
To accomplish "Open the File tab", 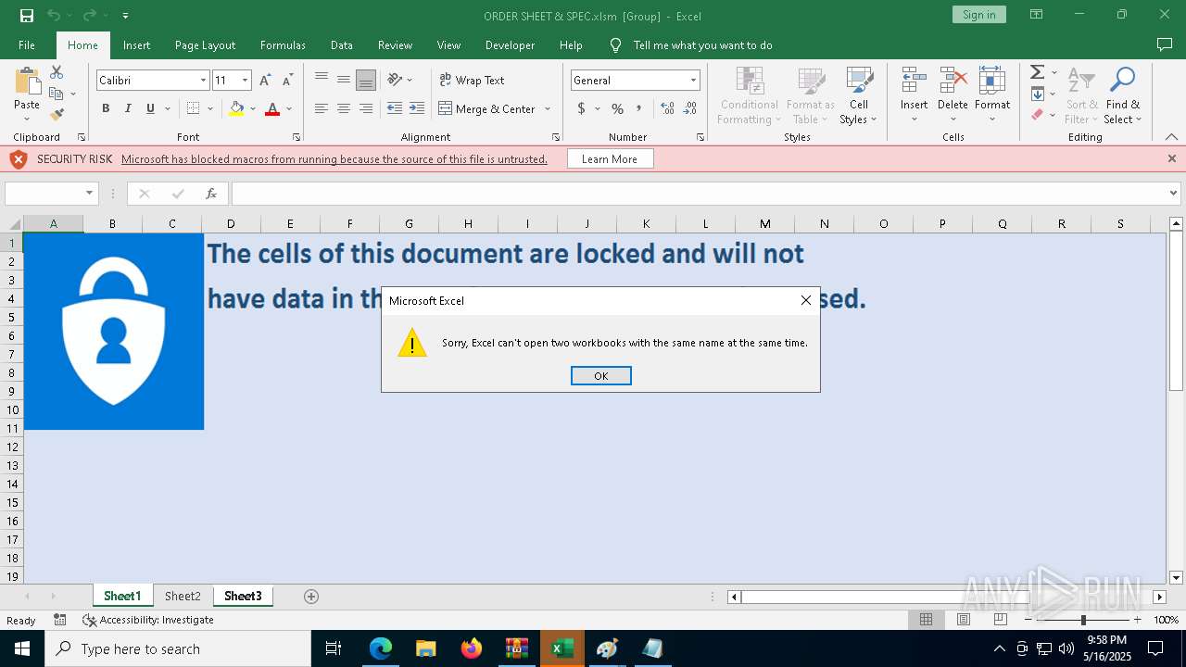I will [27, 44].
